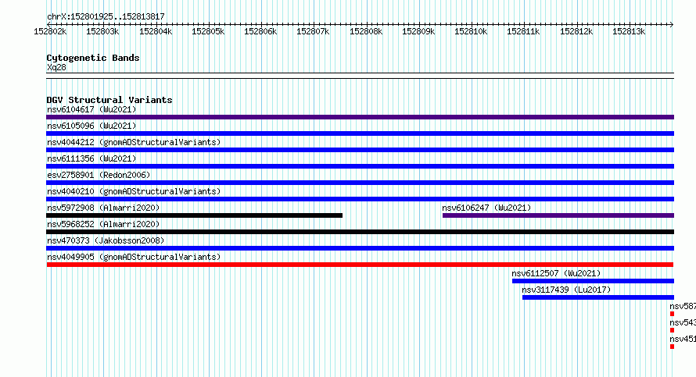The height and width of the screenshot is (377, 696).
Task: Click the DGV Structural Variants track title
Action: click(109, 100)
